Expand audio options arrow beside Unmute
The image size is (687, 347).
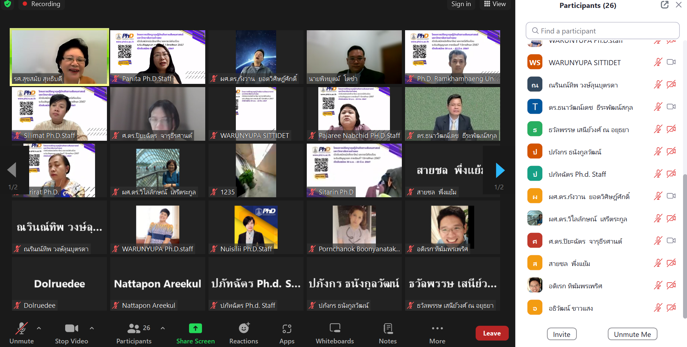coord(39,328)
